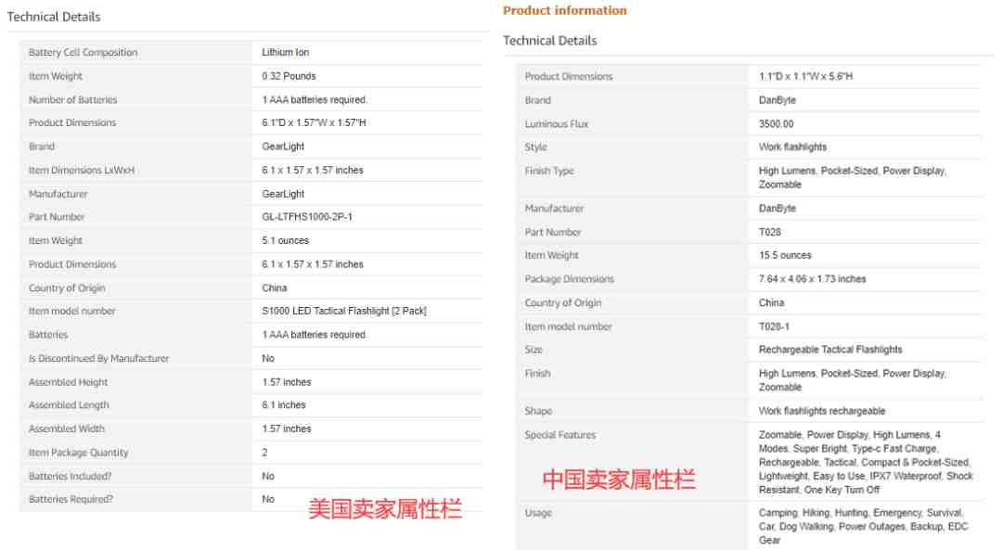Viewport: 1002px width, 550px height.
Task: Select the 'Assembled Length' label
Action: coord(69,405)
